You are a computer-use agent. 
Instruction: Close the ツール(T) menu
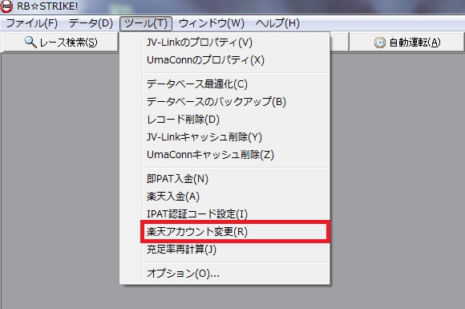(146, 23)
